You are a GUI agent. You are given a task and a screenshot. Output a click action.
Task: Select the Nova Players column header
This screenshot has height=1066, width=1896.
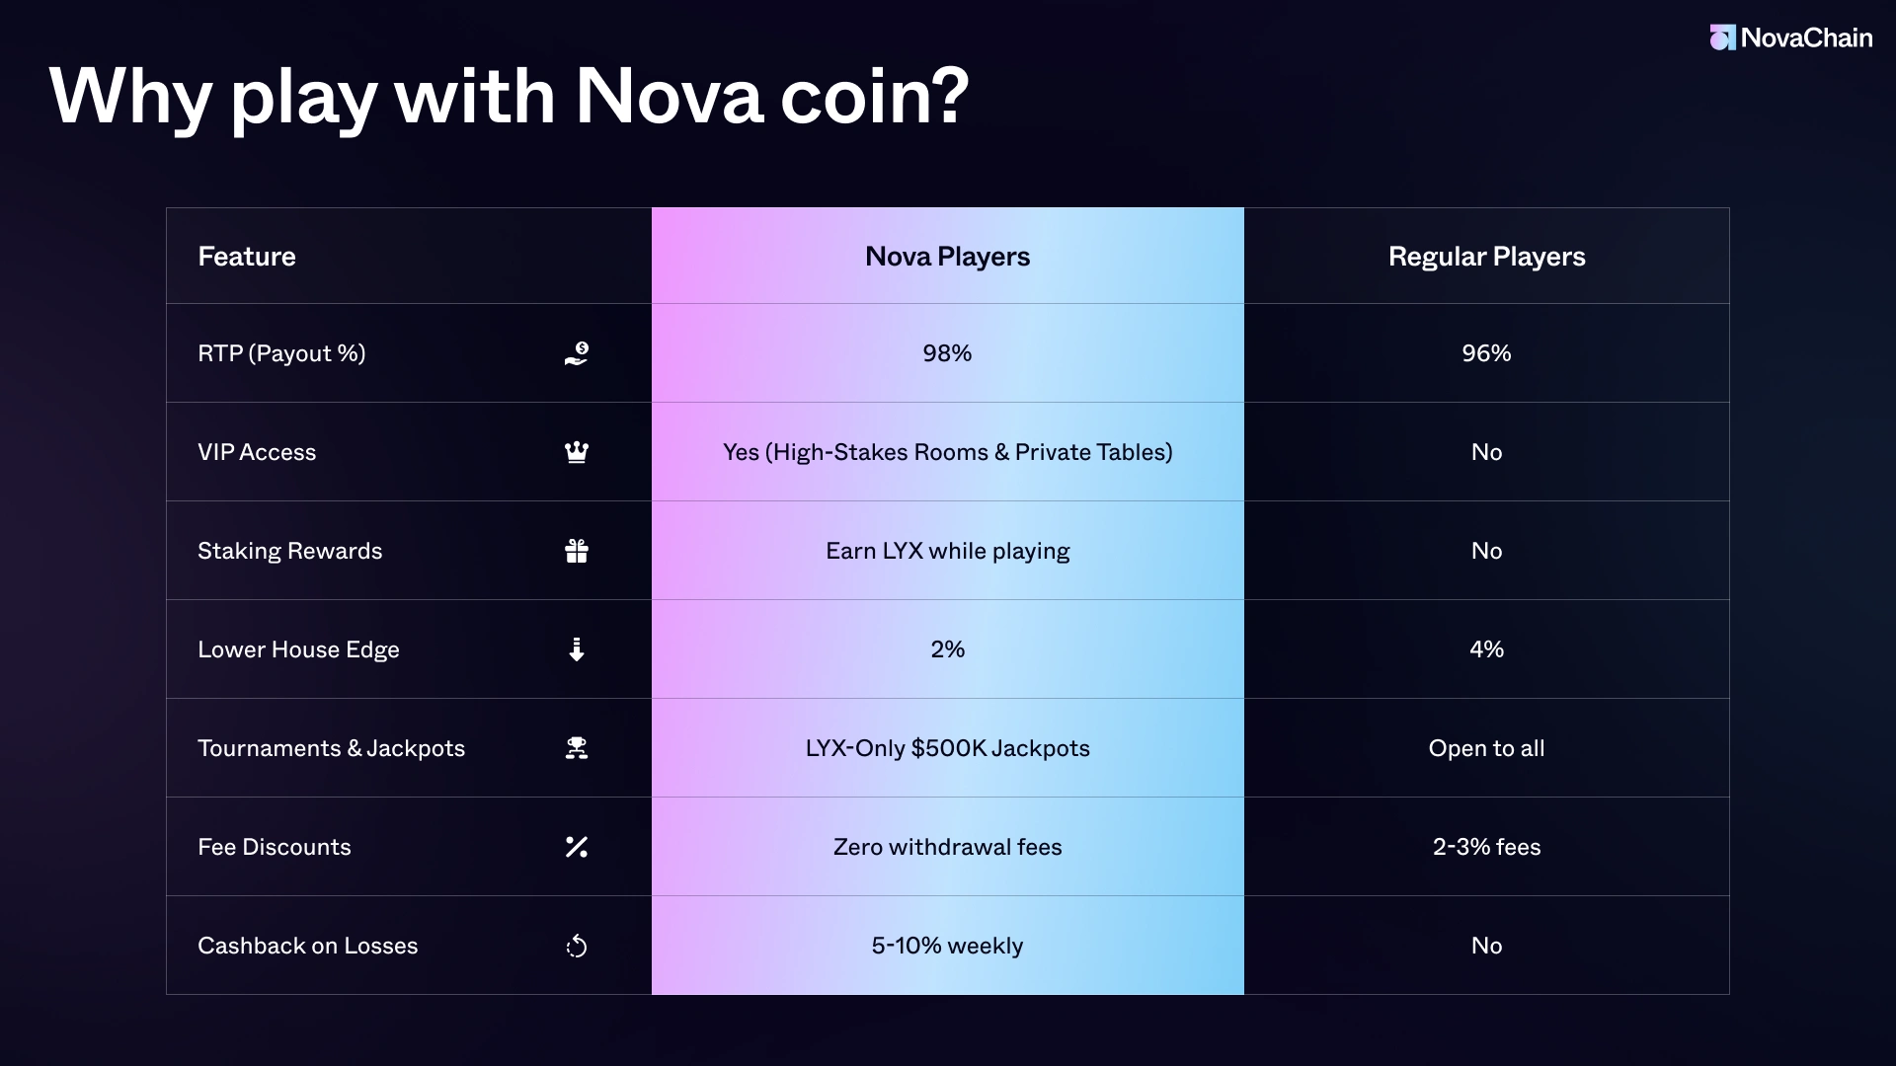tap(947, 257)
